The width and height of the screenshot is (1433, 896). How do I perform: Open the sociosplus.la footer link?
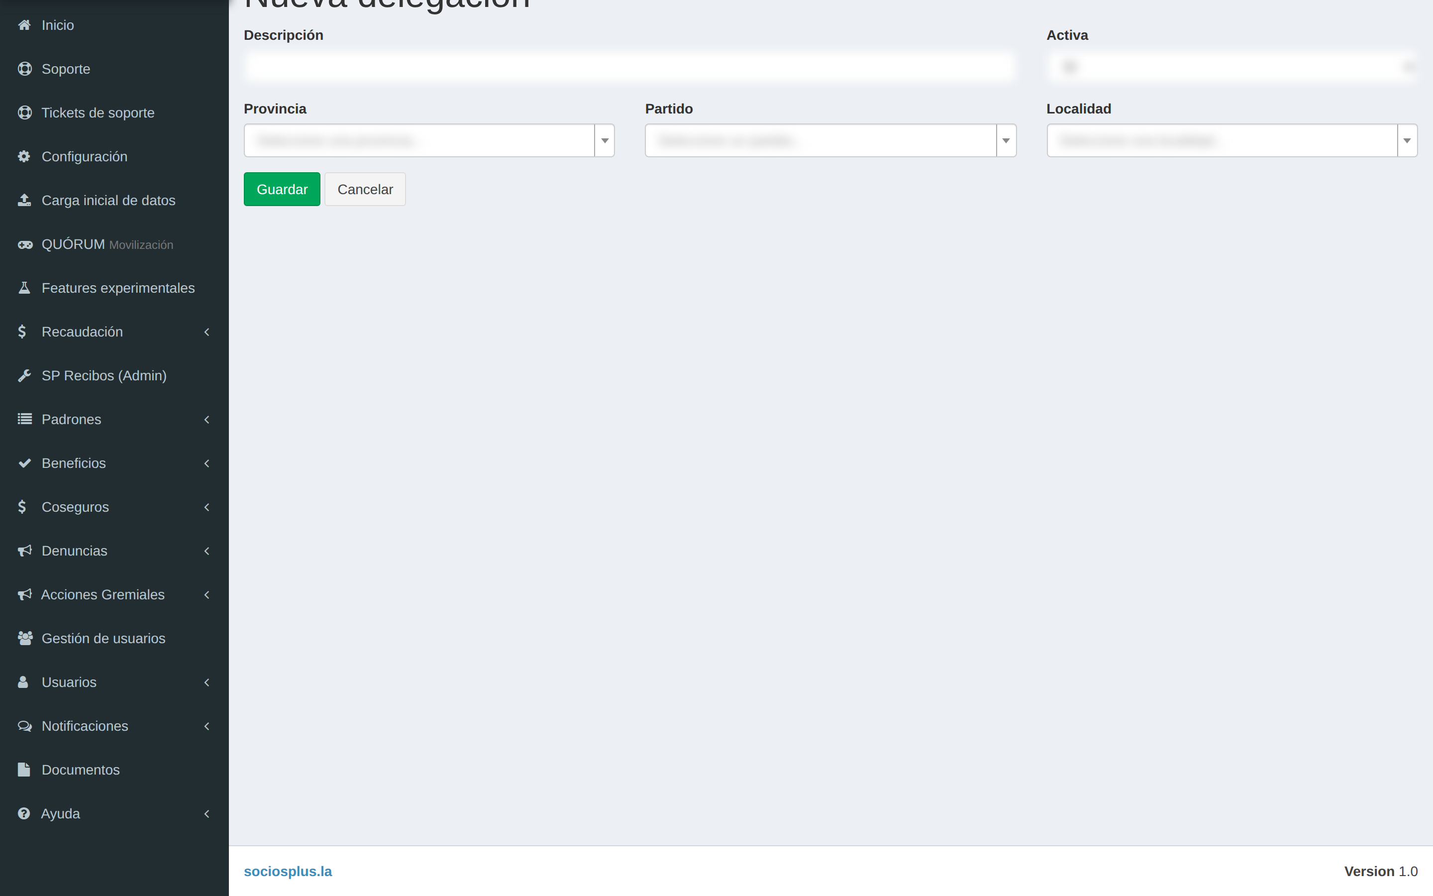[288, 871]
